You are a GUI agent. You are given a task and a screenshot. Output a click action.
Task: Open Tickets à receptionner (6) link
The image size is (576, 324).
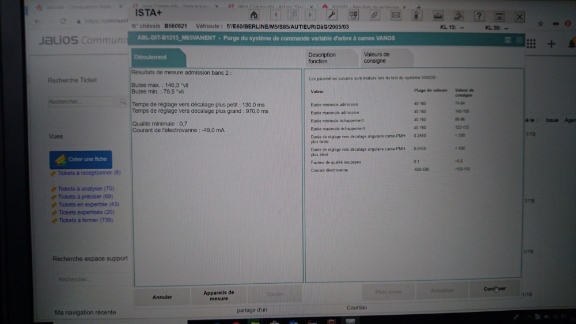(89, 173)
